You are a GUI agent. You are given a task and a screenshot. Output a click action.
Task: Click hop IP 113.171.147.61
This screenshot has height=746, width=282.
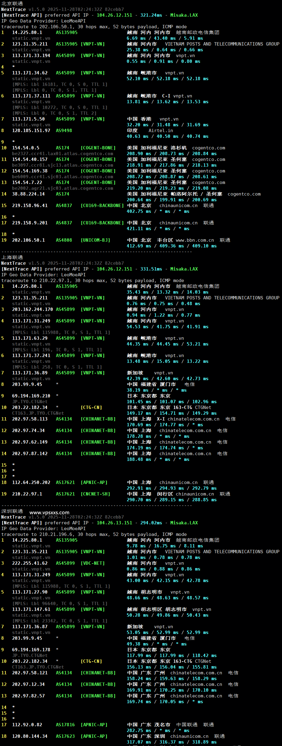click(x=31, y=609)
